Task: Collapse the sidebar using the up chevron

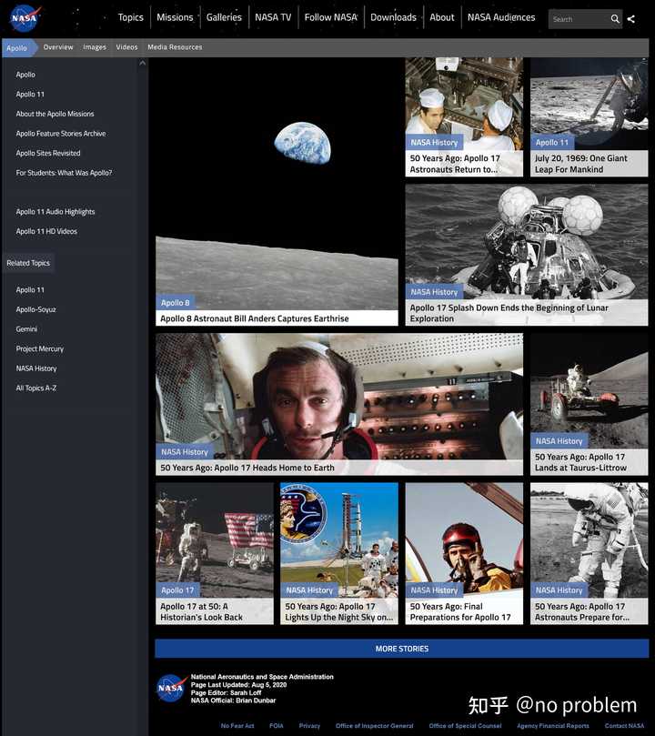Action: (x=143, y=63)
